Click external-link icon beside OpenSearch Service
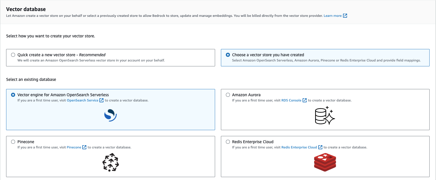The width and height of the screenshot is (436, 180). 101,100
